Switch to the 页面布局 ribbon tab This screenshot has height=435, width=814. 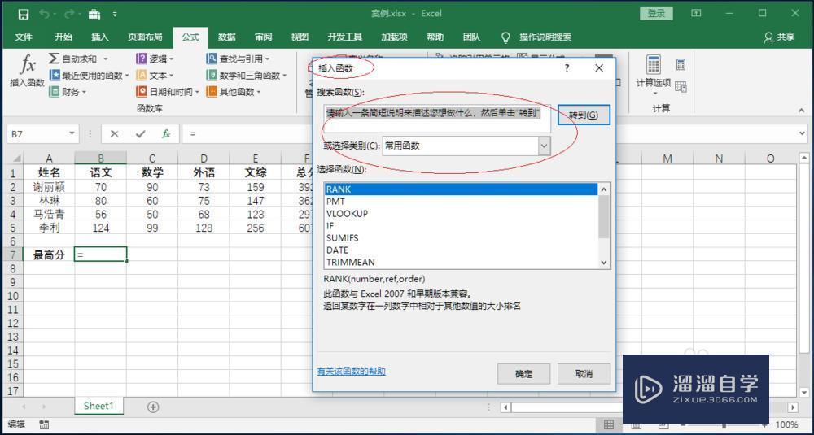(x=145, y=37)
